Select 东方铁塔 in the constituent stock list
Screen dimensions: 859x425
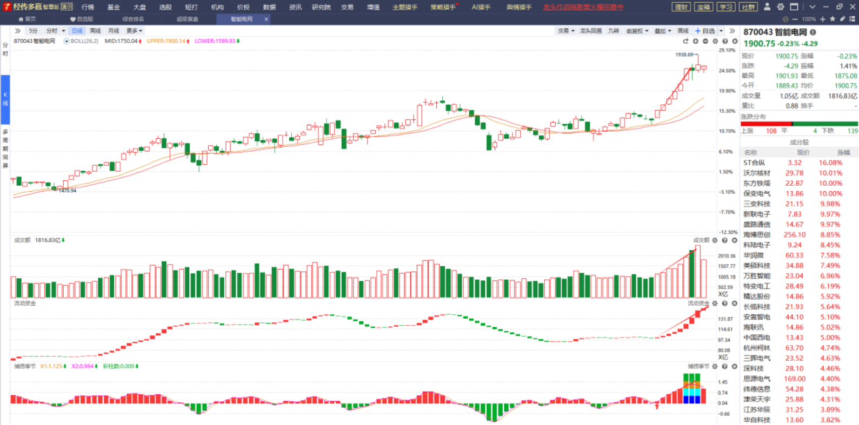click(756, 184)
